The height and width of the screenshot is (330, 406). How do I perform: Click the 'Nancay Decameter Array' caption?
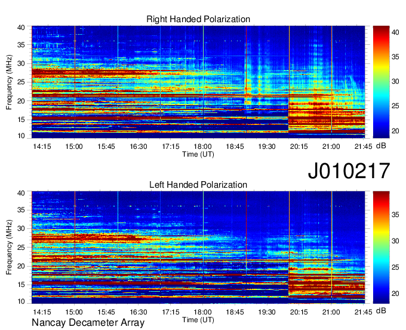coord(88,323)
